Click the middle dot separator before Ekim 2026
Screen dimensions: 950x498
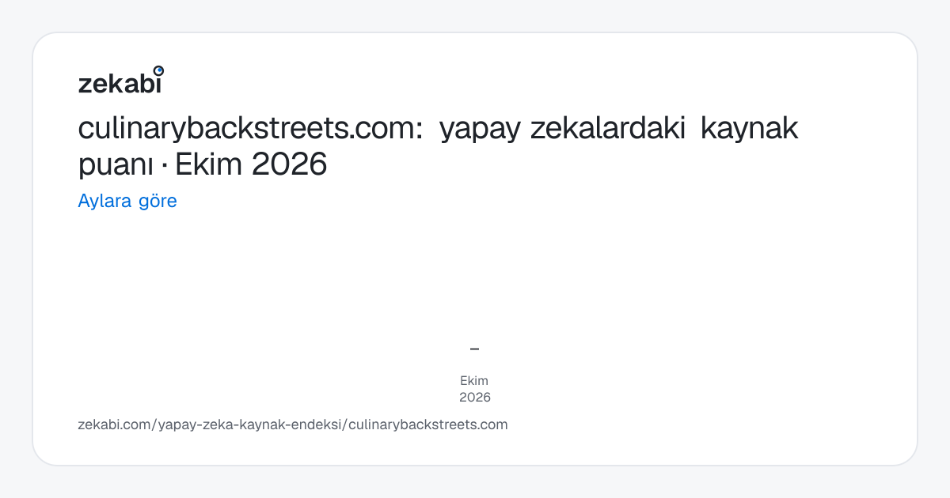tap(168, 165)
